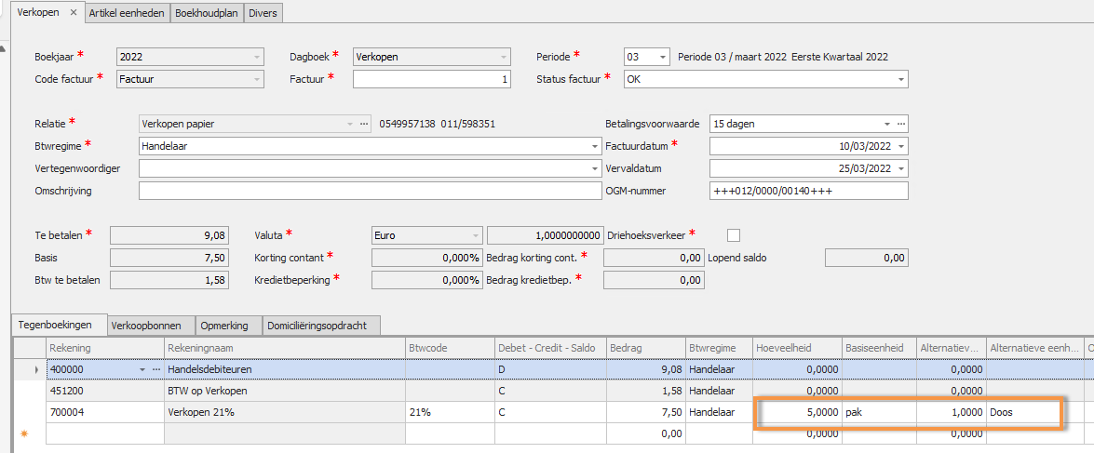Open ellipsis lookup in 400000 account cell
Screen dimensions: 1094x453
[x=155, y=368]
